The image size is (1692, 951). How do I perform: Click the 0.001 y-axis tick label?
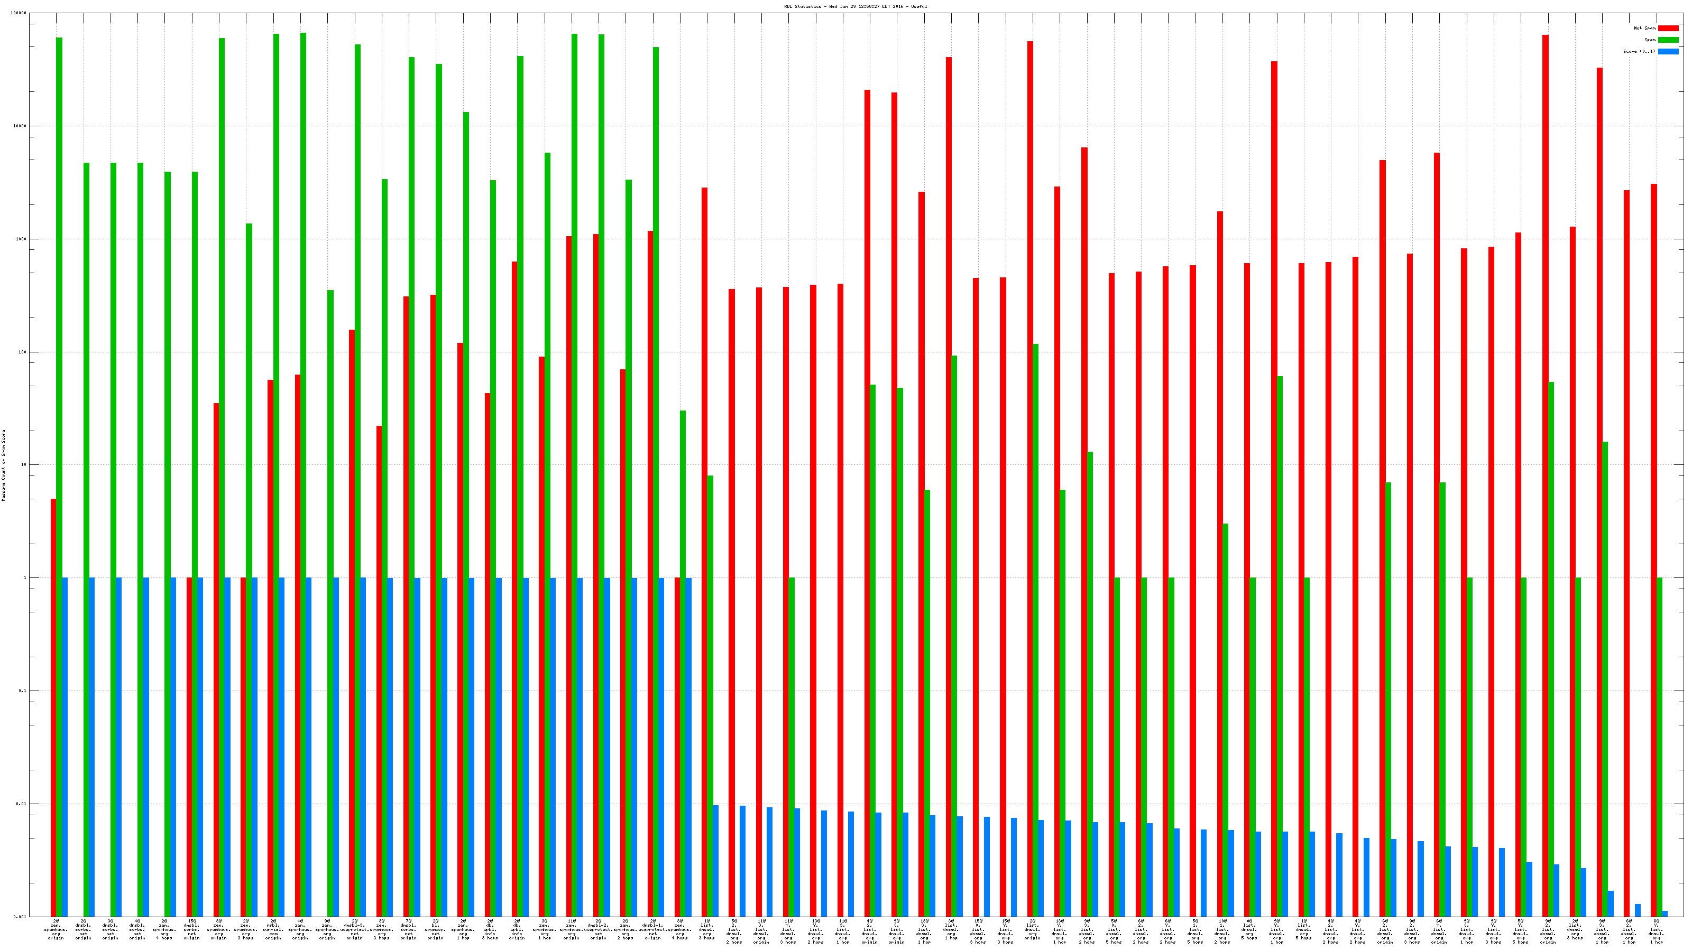21,917
